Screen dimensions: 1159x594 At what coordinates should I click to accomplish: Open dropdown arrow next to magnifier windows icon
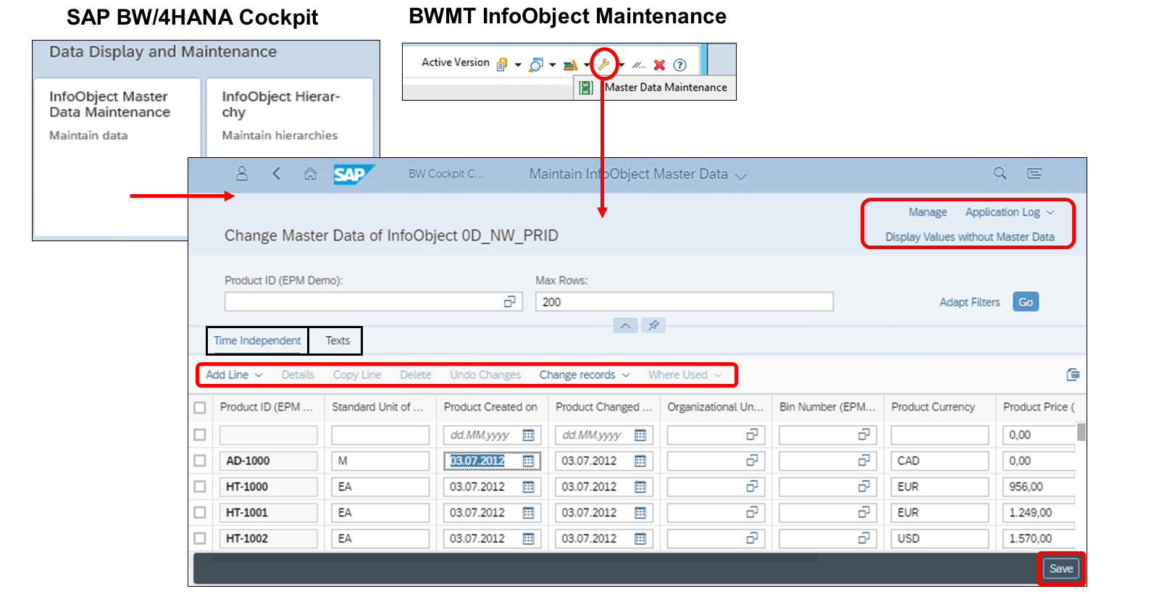click(553, 65)
